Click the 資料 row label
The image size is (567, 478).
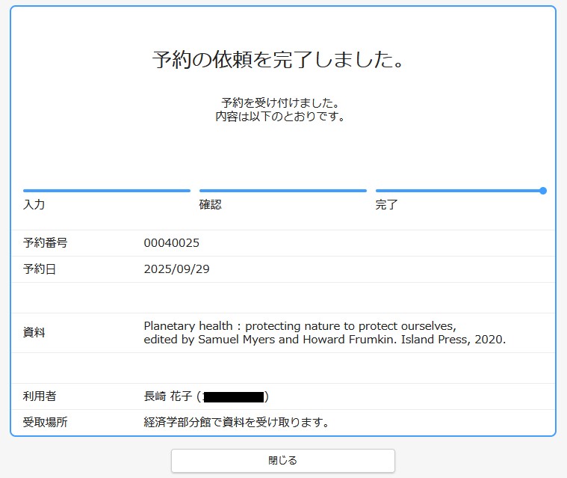pos(34,333)
